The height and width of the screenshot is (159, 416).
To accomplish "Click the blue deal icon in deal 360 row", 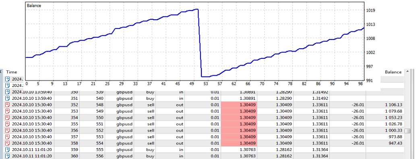I will (x=7, y=156).
